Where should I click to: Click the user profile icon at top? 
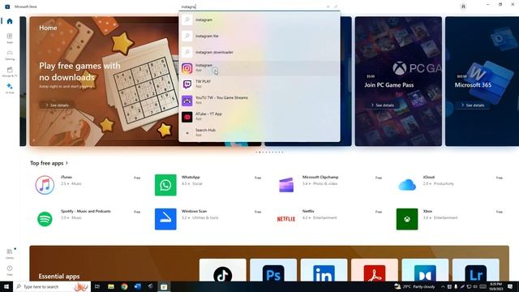point(463,6)
